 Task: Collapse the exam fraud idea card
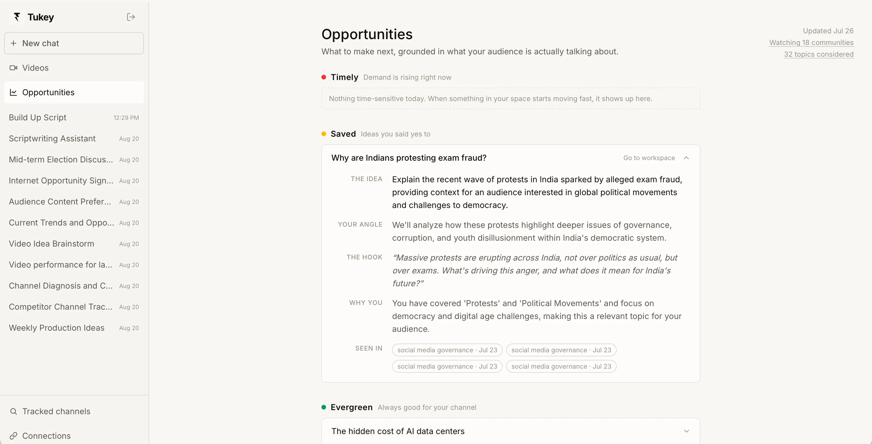click(x=686, y=158)
